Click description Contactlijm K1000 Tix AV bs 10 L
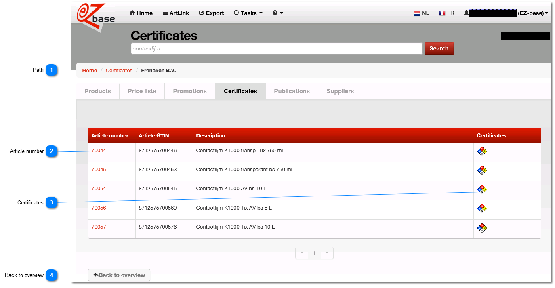The height and width of the screenshot is (288, 555). [x=235, y=227]
